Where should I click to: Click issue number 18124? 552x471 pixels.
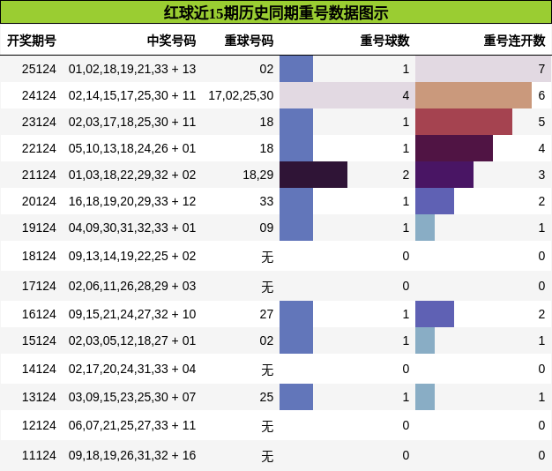click(39, 256)
